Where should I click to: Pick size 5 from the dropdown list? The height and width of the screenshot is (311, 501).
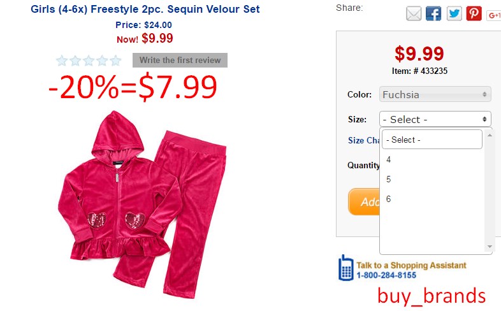(432, 179)
